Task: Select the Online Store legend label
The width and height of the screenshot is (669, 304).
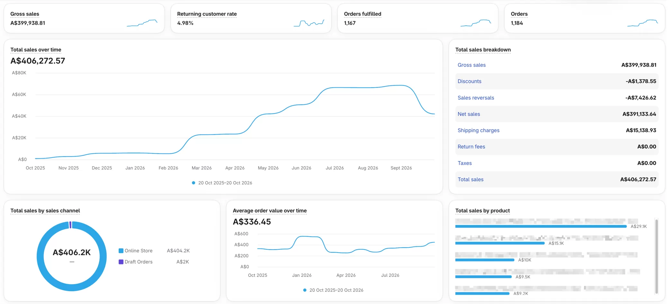Action: 139,251
